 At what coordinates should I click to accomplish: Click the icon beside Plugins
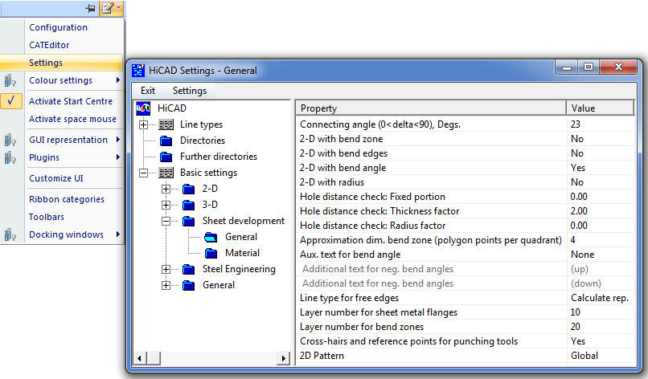[10, 157]
